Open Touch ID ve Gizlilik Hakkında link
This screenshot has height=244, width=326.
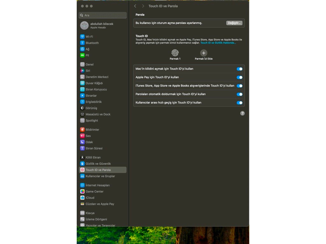pos(218,43)
